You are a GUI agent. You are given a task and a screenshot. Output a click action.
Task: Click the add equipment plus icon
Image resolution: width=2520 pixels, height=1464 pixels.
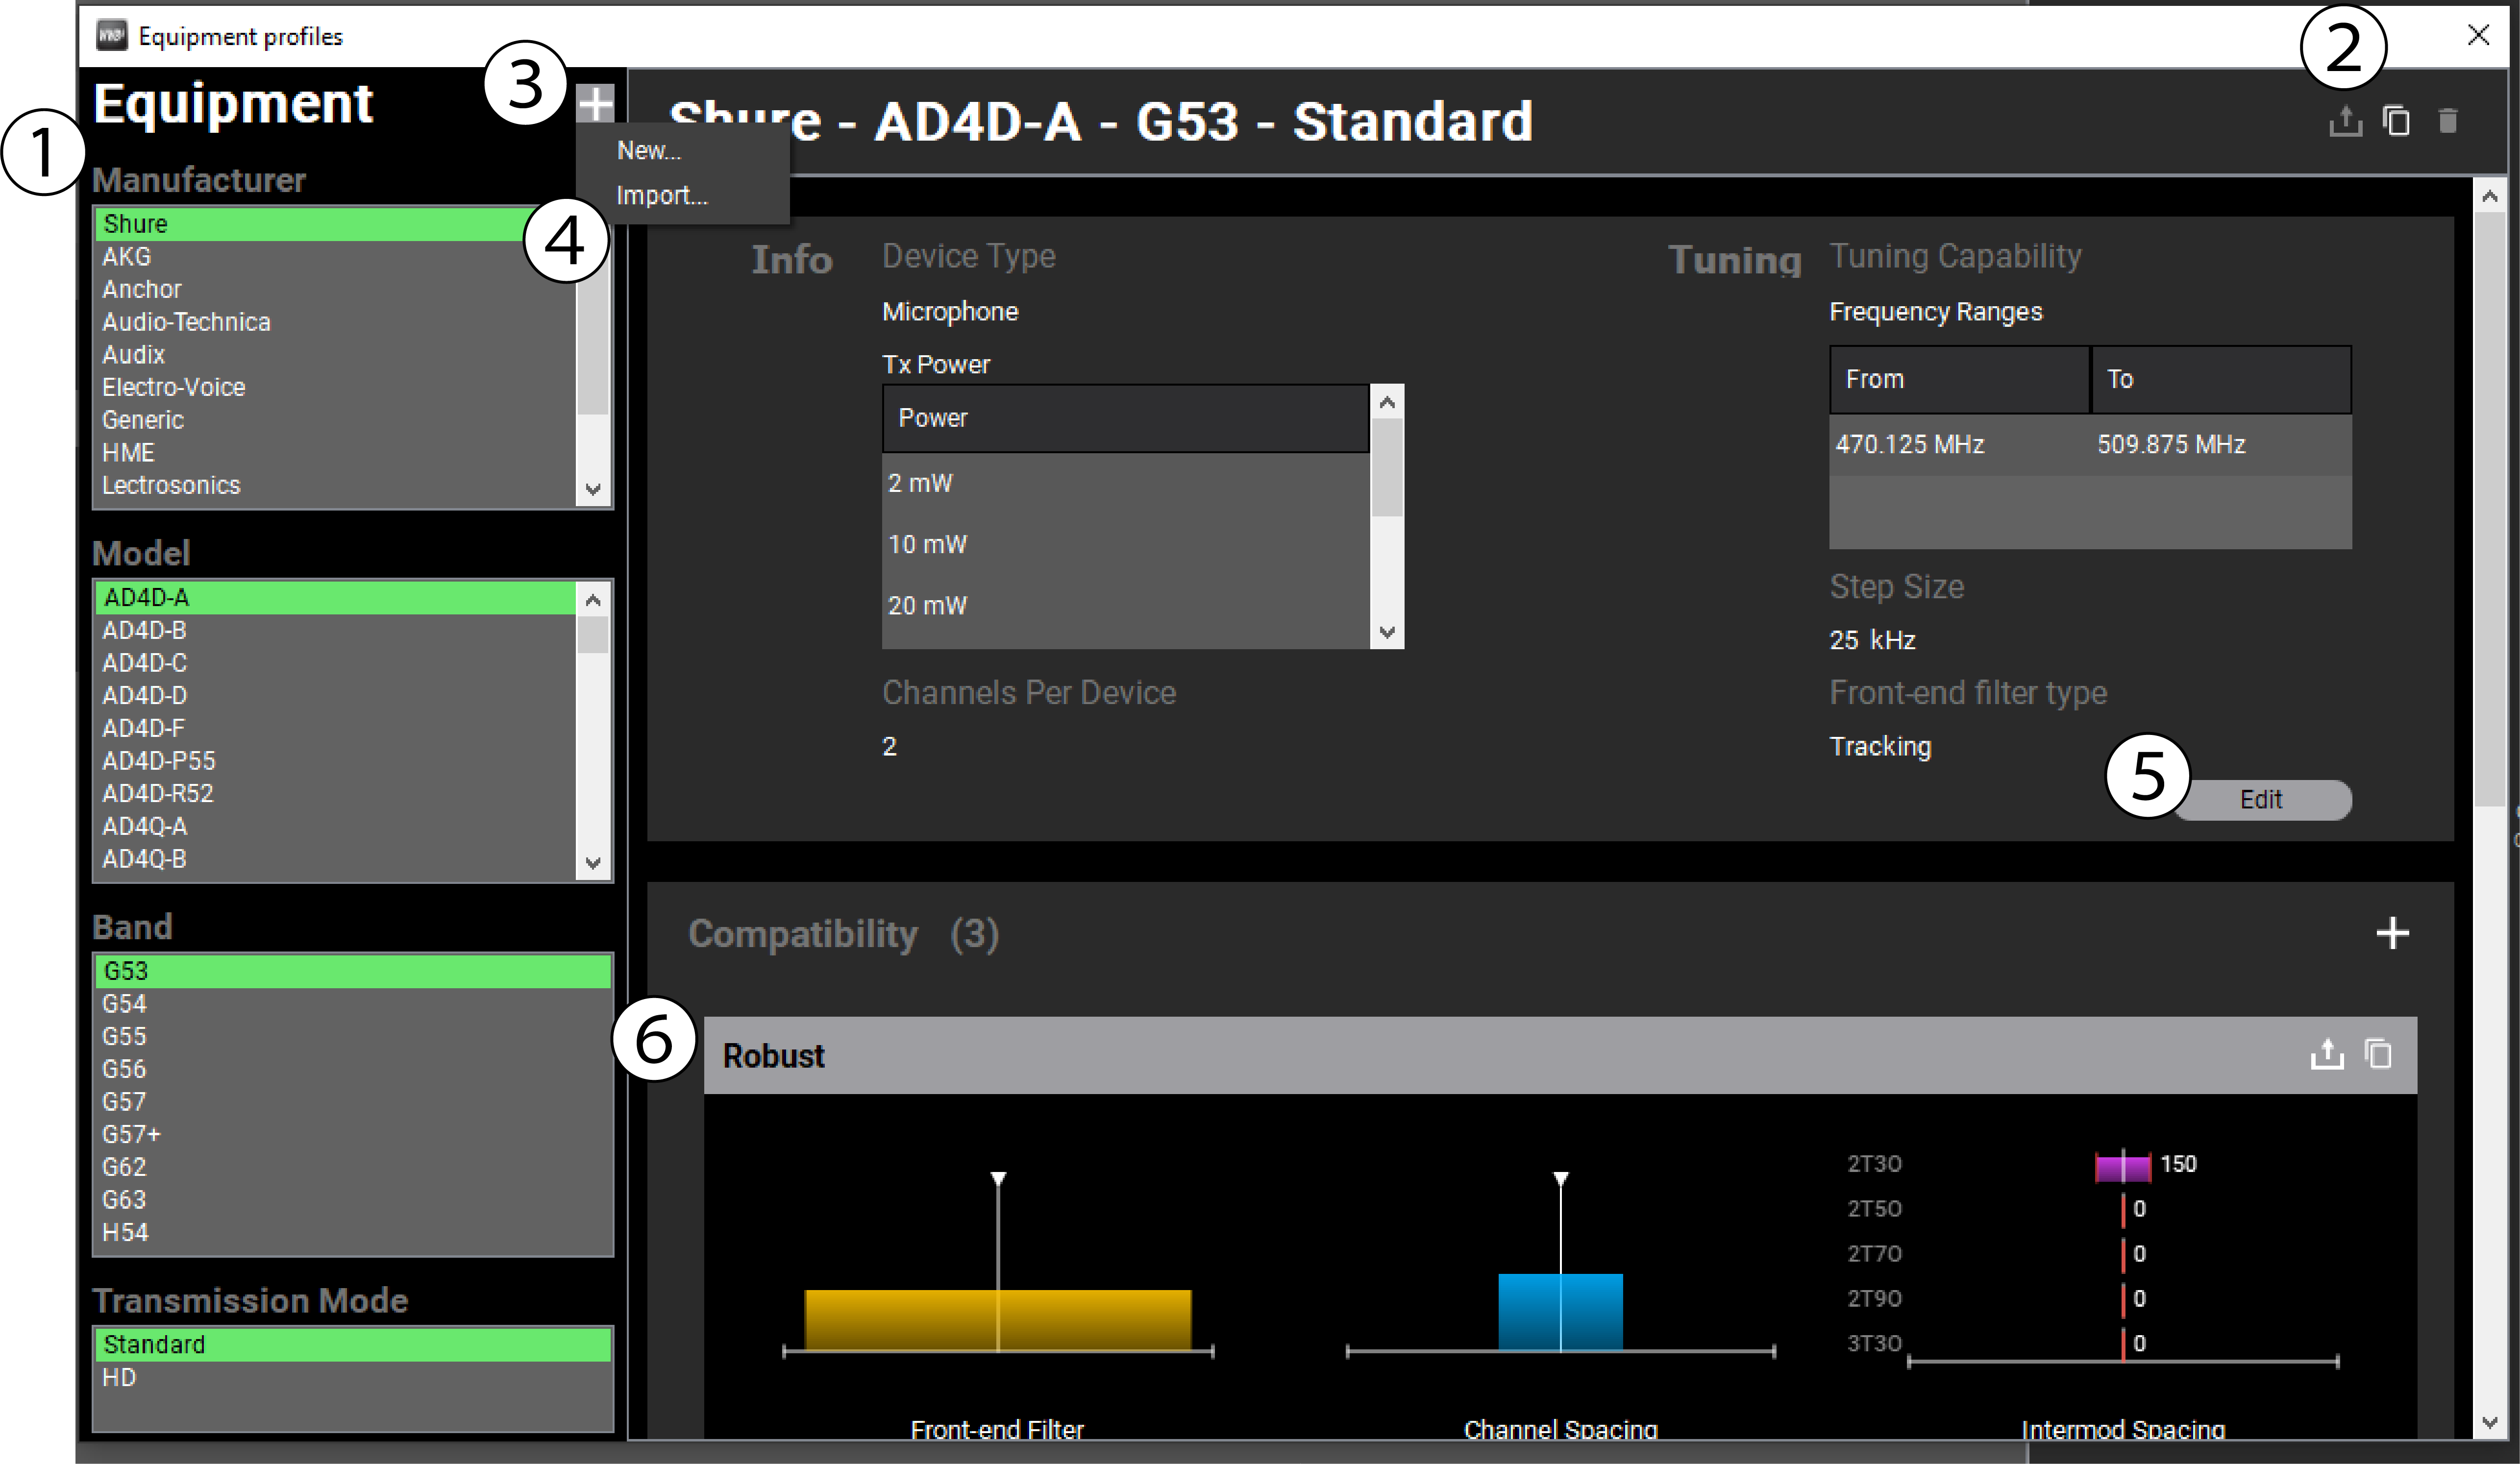click(x=595, y=103)
